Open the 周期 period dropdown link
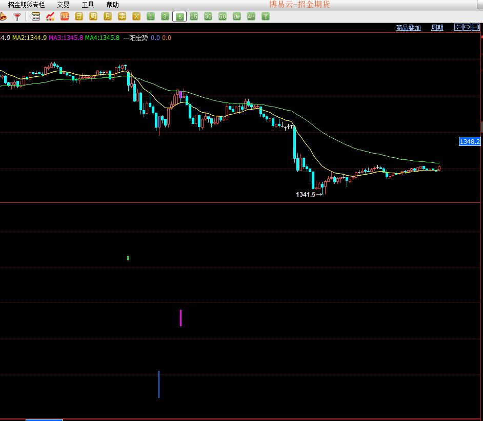The height and width of the screenshot is (421, 483). tap(437, 28)
